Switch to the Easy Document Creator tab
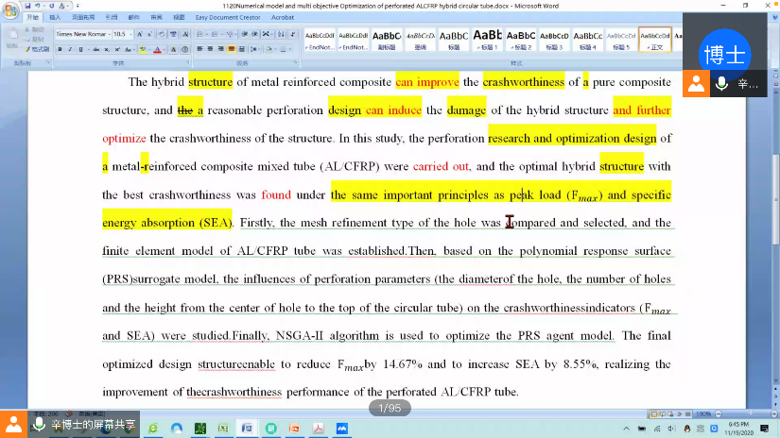 (226, 17)
